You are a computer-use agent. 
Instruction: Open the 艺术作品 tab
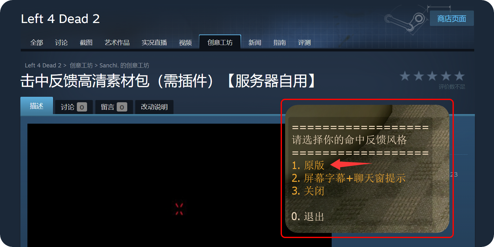tap(117, 42)
